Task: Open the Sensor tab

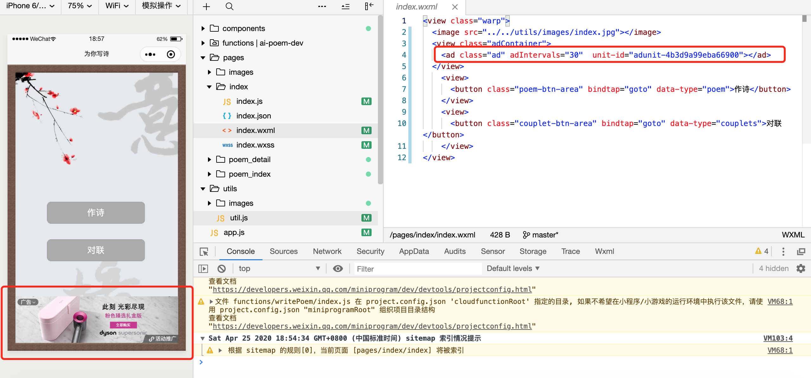Action: pos(493,251)
